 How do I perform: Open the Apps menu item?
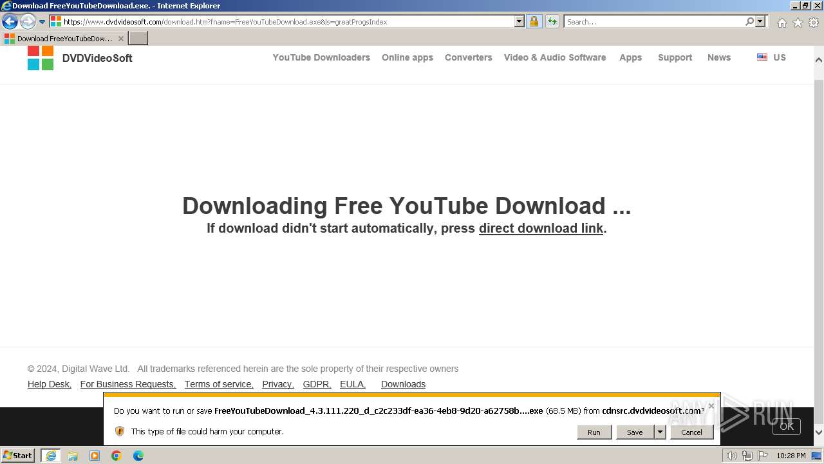(631, 57)
